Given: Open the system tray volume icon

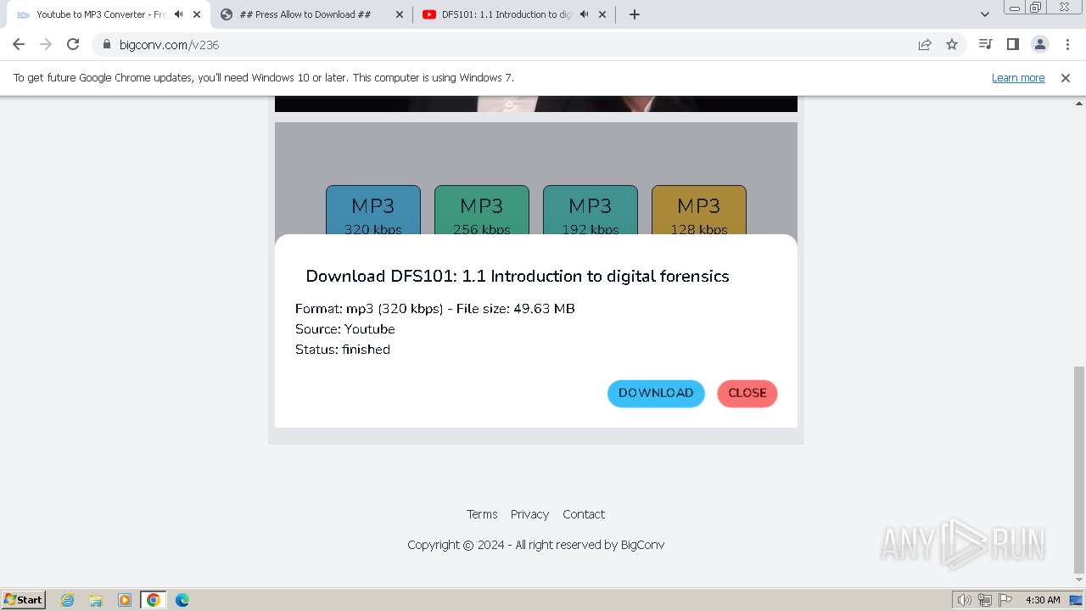Looking at the screenshot, I should click(964, 600).
